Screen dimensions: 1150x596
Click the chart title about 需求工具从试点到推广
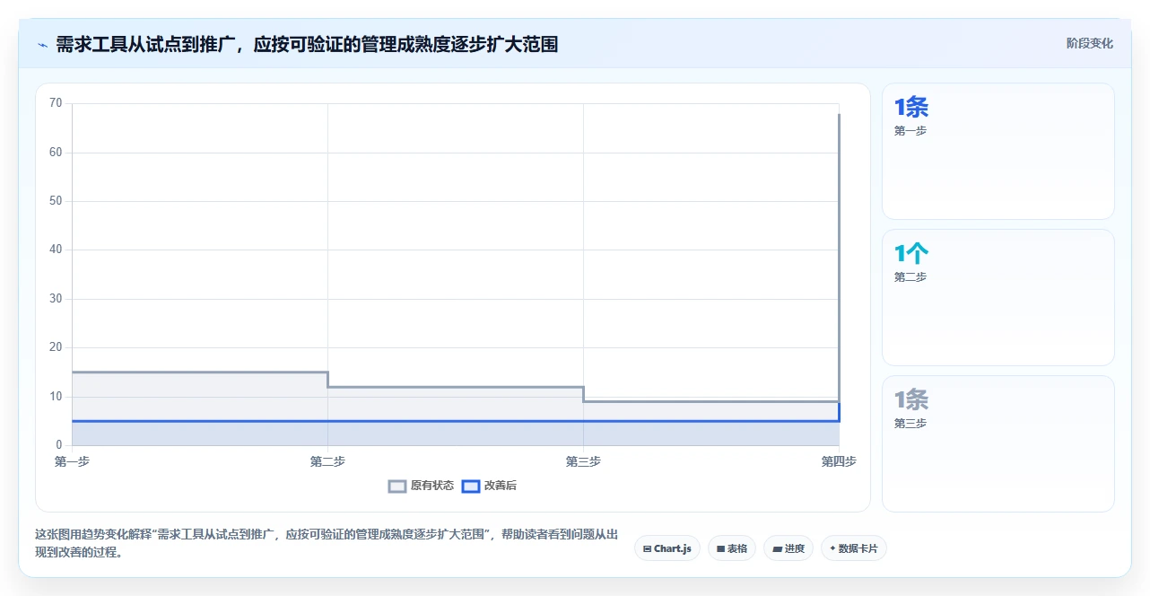307,44
